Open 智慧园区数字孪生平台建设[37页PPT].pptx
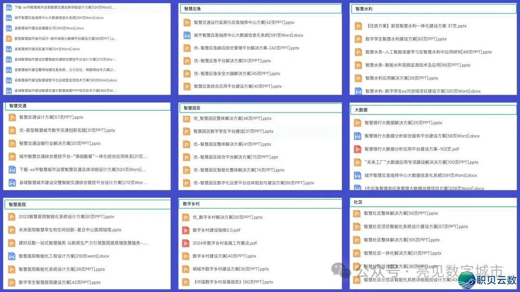 (x=233, y=131)
